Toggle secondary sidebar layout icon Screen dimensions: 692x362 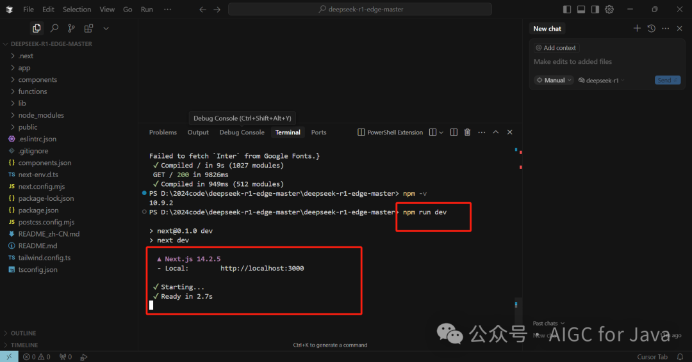click(595, 9)
